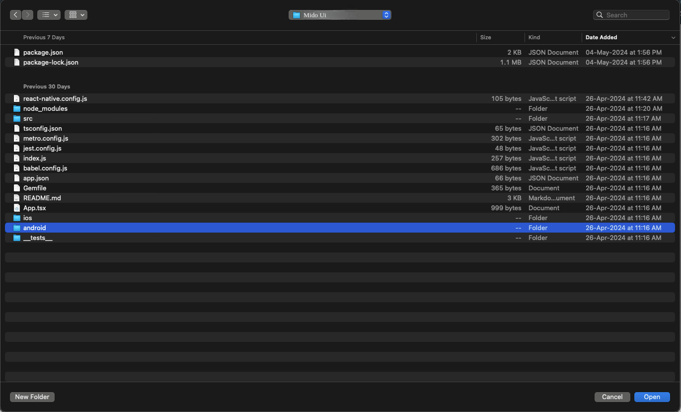Image resolution: width=681 pixels, height=412 pixels.
Task: Open the grid grouping options dropdown
Action: coord(76,15)
